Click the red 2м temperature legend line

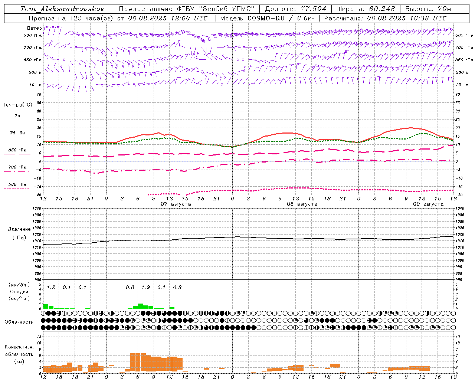click(x=17, y=120)
